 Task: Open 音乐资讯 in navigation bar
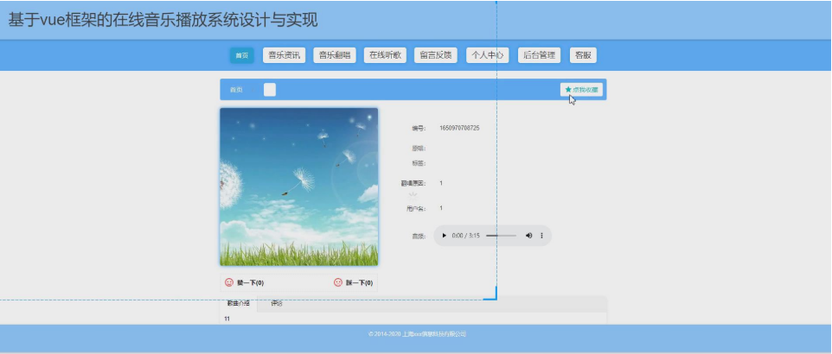click(284, 55)
